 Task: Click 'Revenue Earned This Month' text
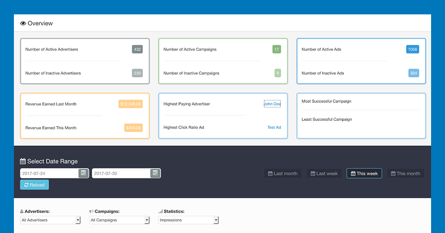51,128
